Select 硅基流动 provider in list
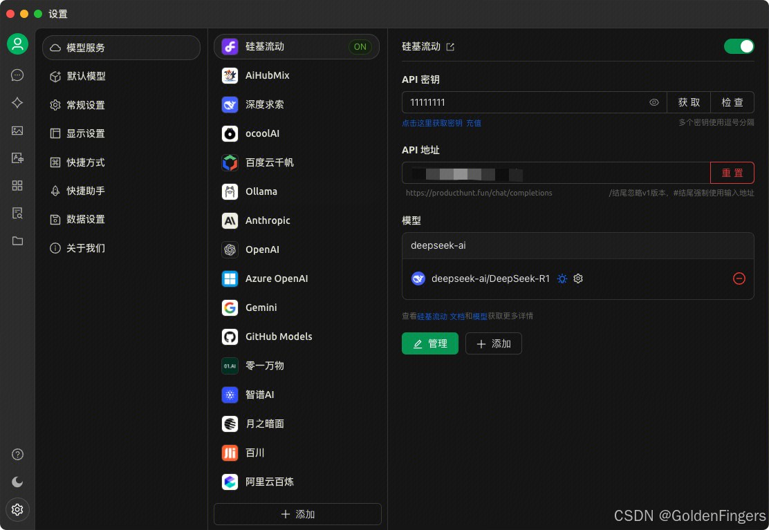This screenshot has height=530, width=769. click(297, 46)
